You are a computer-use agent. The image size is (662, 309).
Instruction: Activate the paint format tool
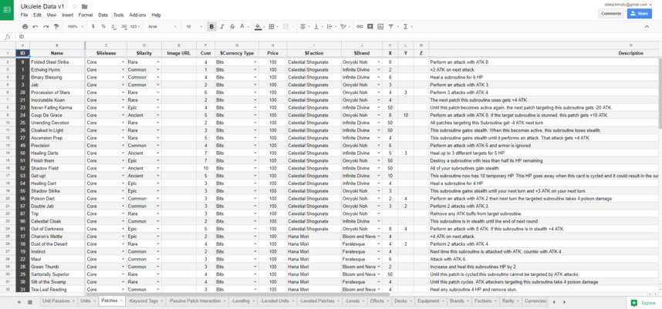pyautogui.click(x=56, y=26)
